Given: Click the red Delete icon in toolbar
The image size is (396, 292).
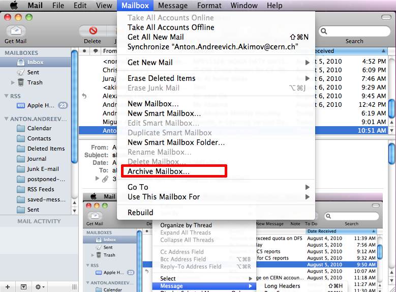Looking at the screenshot, I should 93,31.
